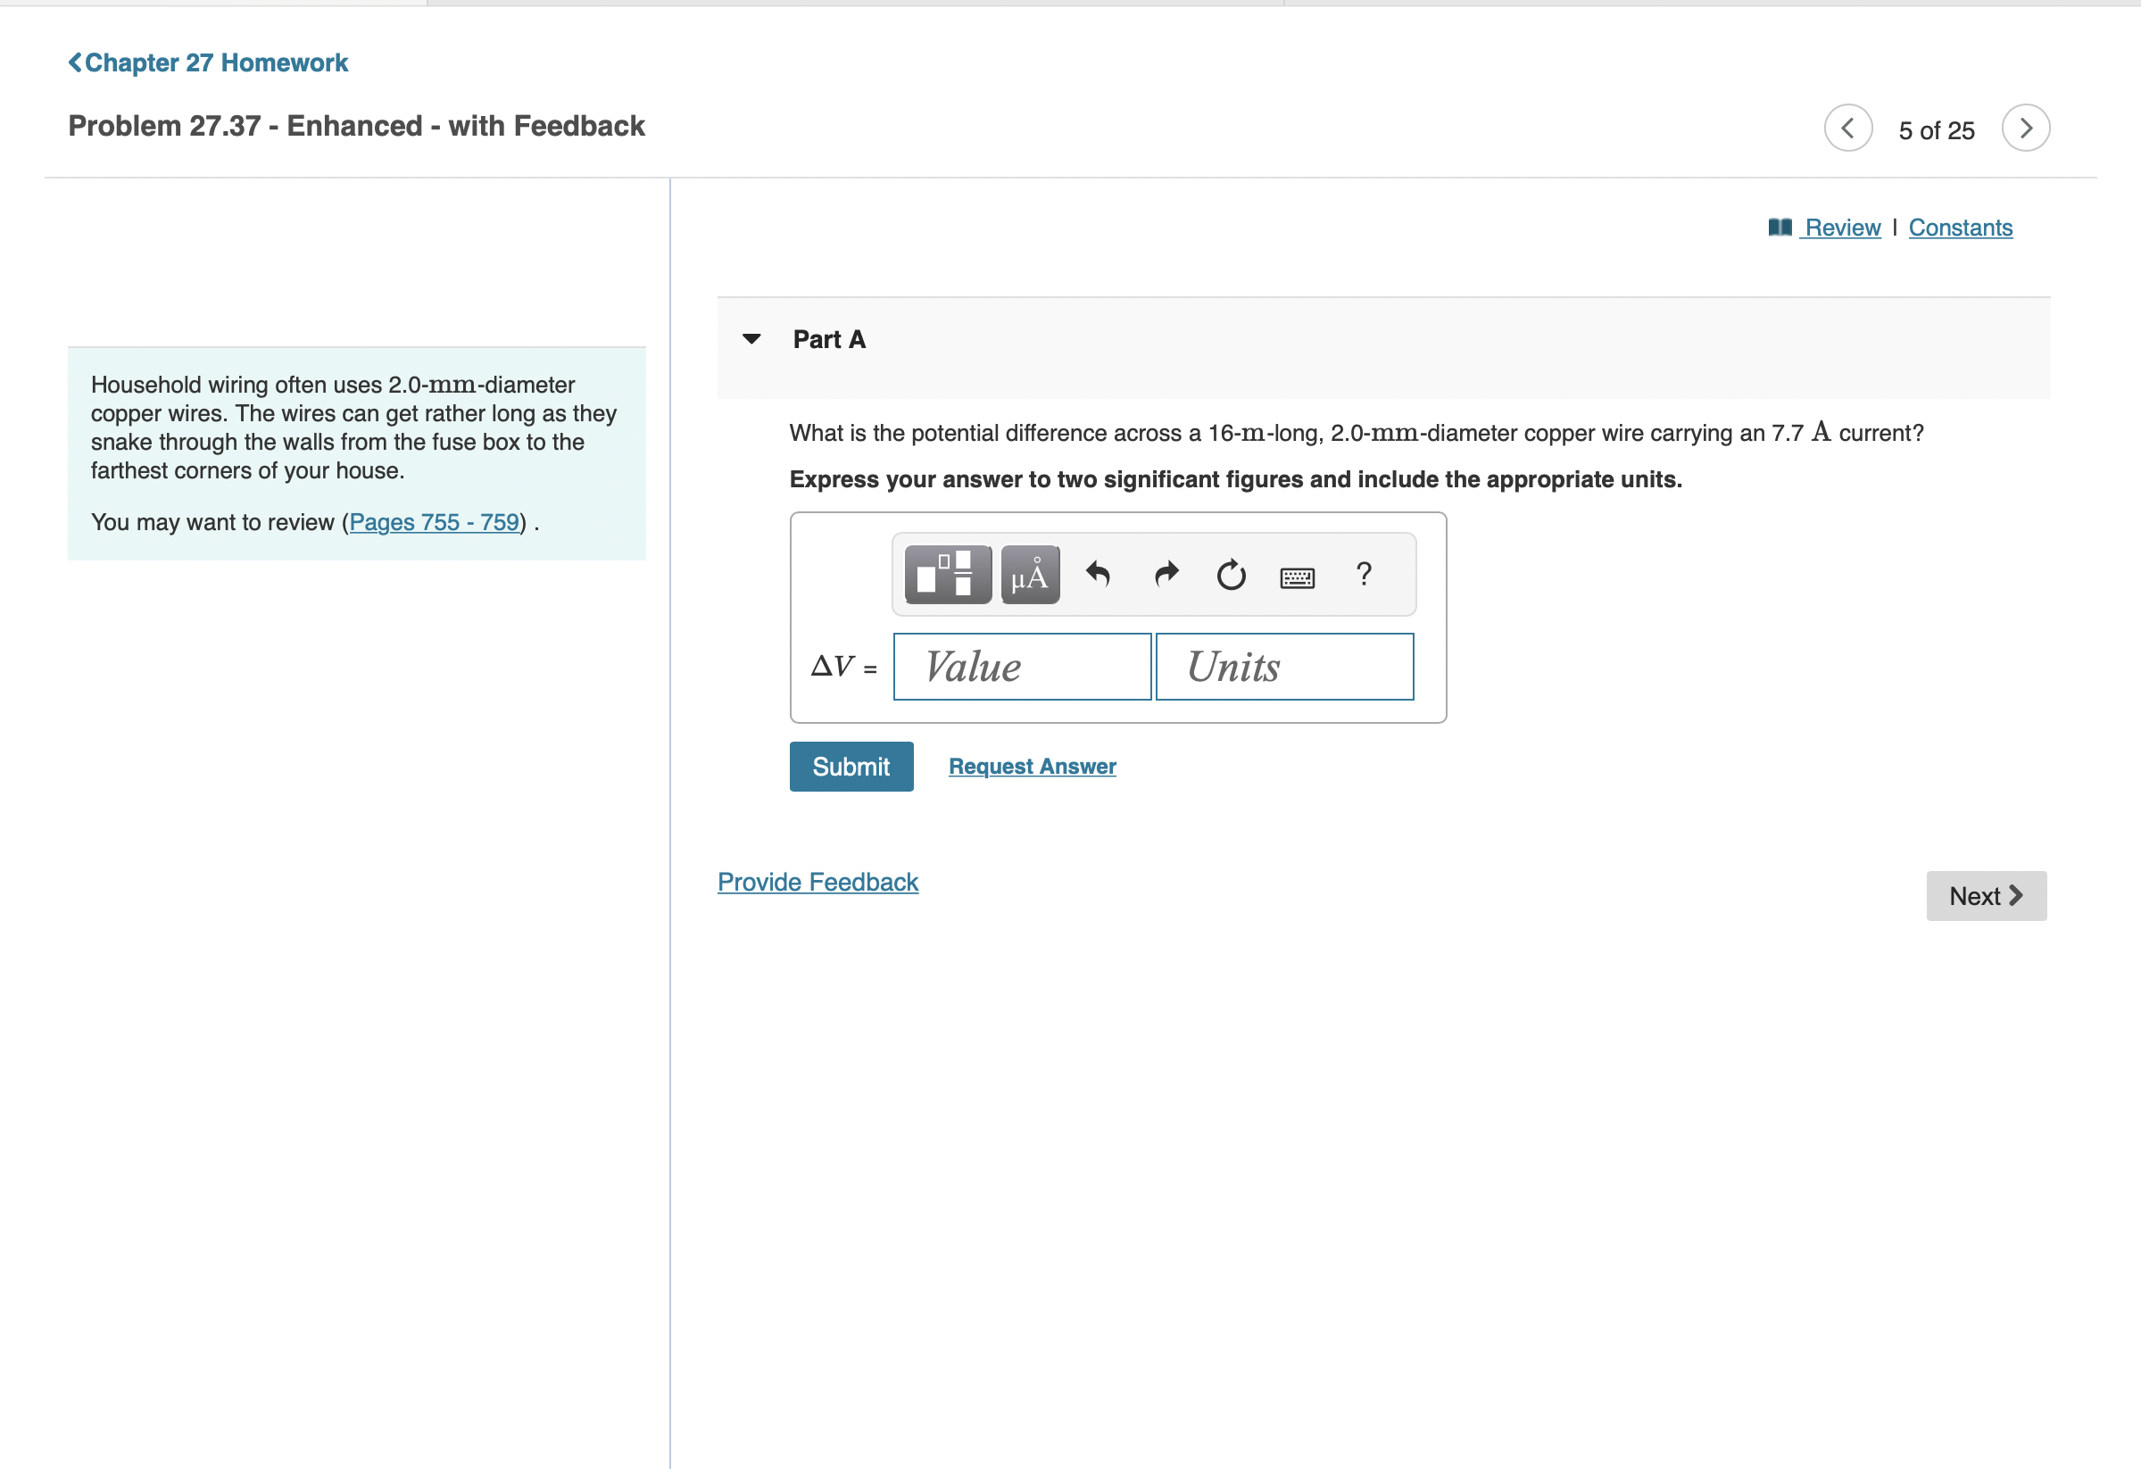Click the book icon beside Review

[x=1779, y=228]
